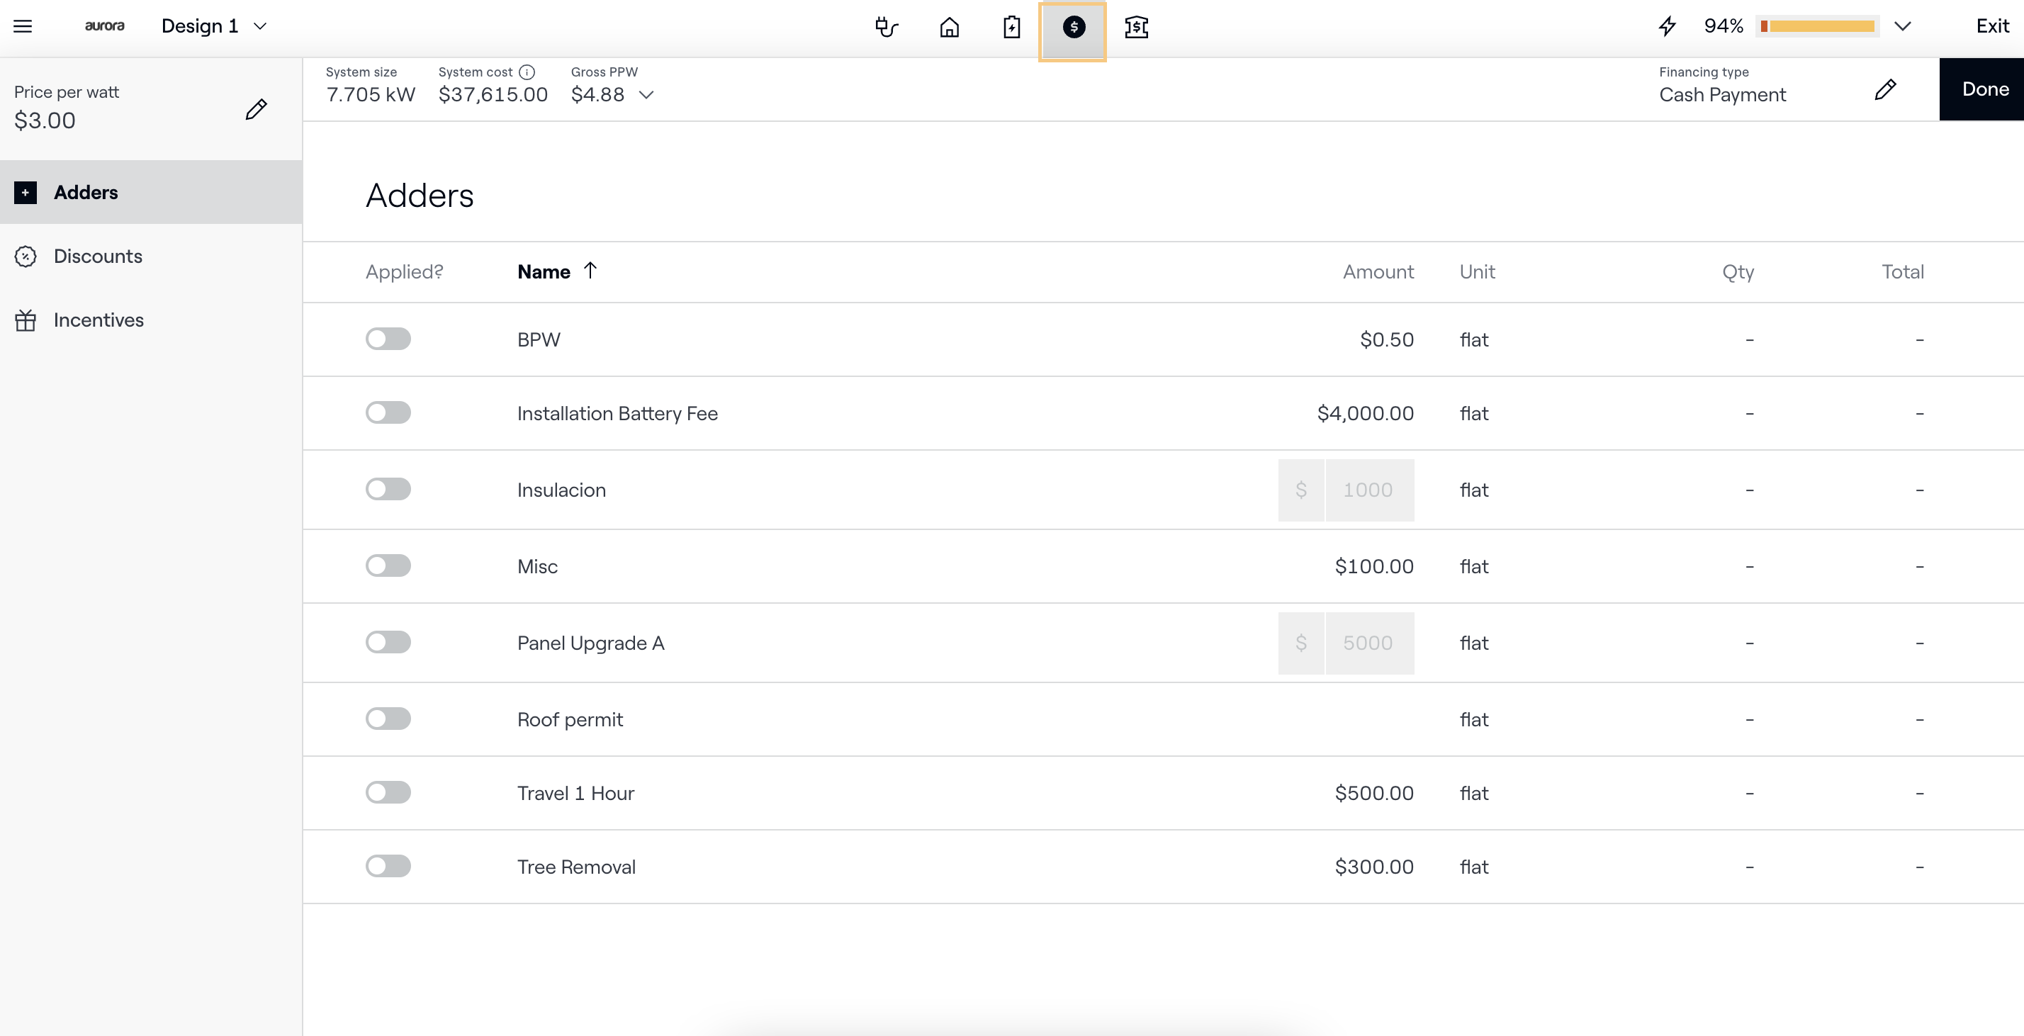Click system cost info icon
The height and width of the screenshot is (1036, 2024).
coord(527,72)
